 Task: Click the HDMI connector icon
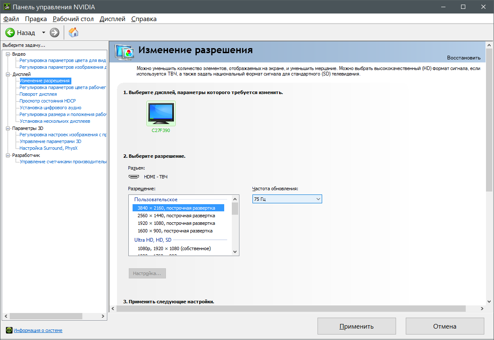coord(134,177)
